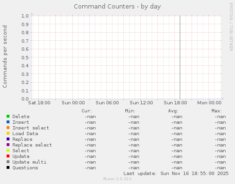Click the lime Select legend swatch
Screen dimensions: 235x184
coord(8,150)
